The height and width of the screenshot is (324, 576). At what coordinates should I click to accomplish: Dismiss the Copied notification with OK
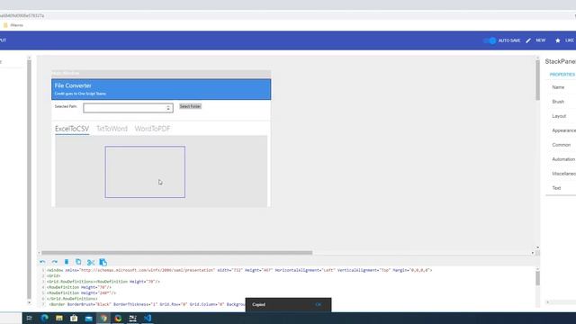(x=318, y=304)
